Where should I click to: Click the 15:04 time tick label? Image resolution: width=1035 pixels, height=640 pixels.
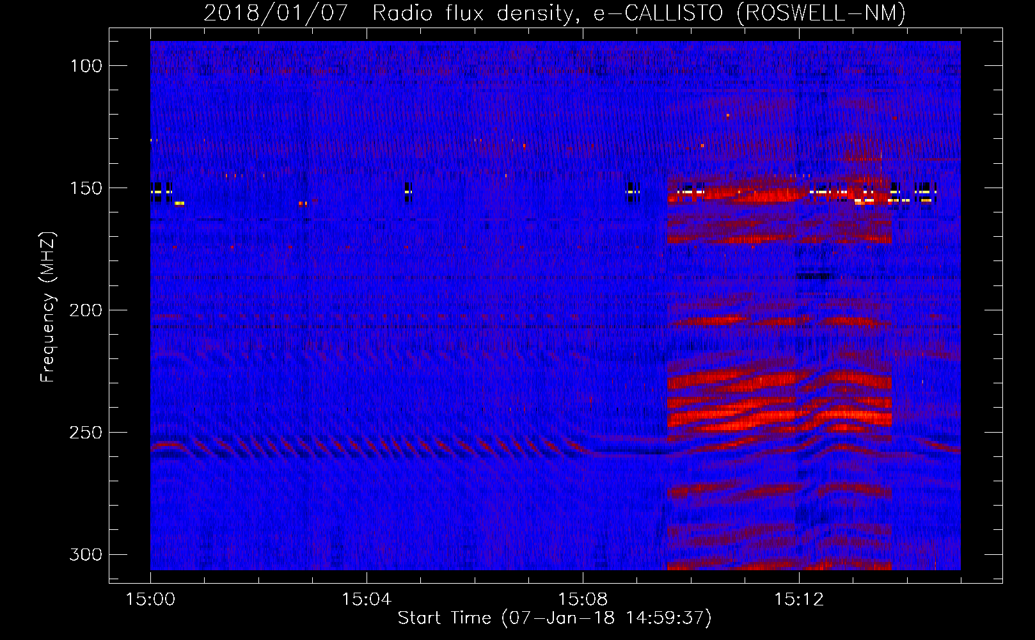(367, 600)
